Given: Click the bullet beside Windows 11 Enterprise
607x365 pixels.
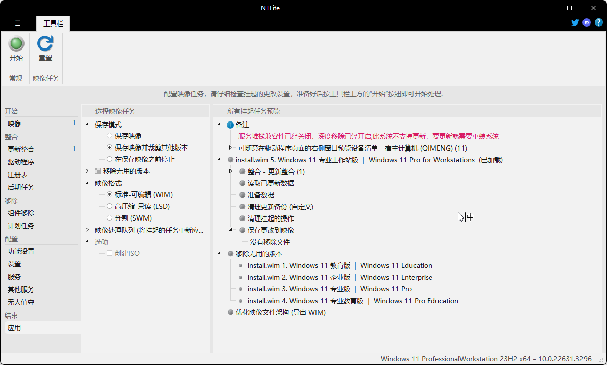Looking at the screenshot, I should (241, 277).
